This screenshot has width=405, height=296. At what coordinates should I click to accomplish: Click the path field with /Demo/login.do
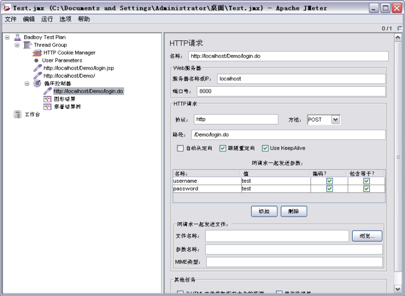tap(288, 135)
